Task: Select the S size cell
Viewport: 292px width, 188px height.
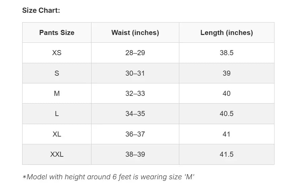Action: point(57,73)
